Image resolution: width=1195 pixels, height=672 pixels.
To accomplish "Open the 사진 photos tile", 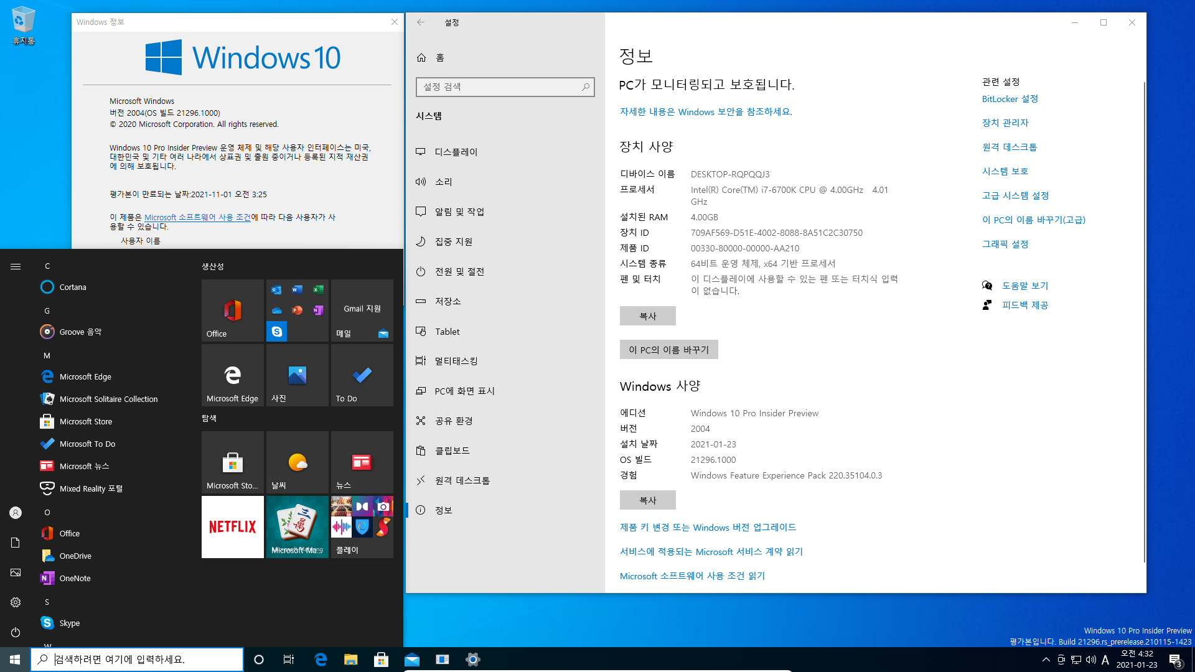I will point(298,375).
